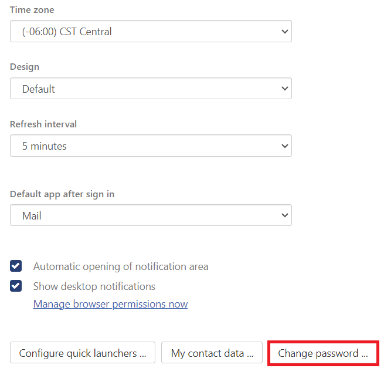Open the Time zone dropdown showing CST Central
The width and height of the screenshot is (384, 368).
(x=151, y=31)
